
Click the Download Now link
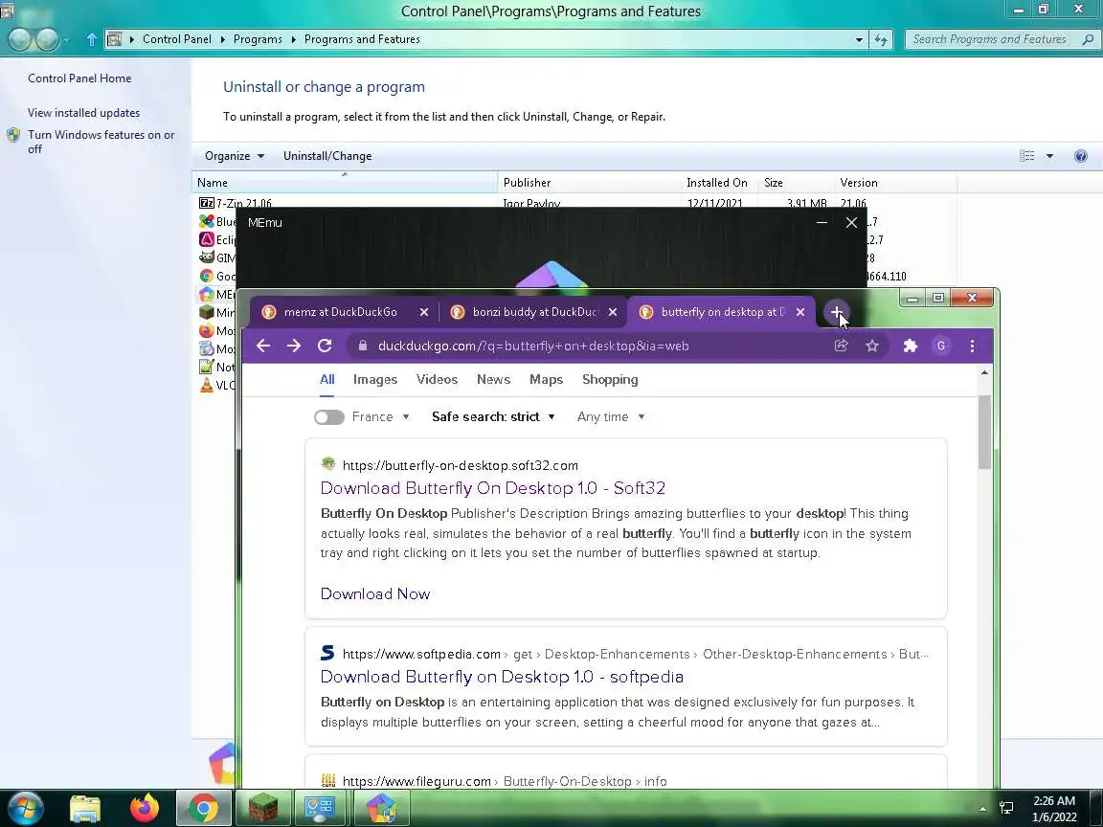(x=375, y=593)
